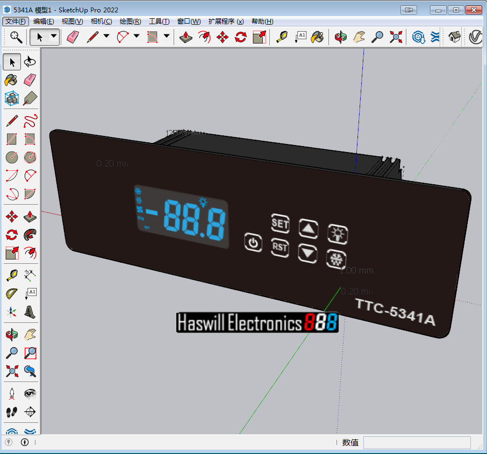Viewport: 487px width, 454px height.
Task: Expand the Arc tool dropdown arrow
Action: 137,36
